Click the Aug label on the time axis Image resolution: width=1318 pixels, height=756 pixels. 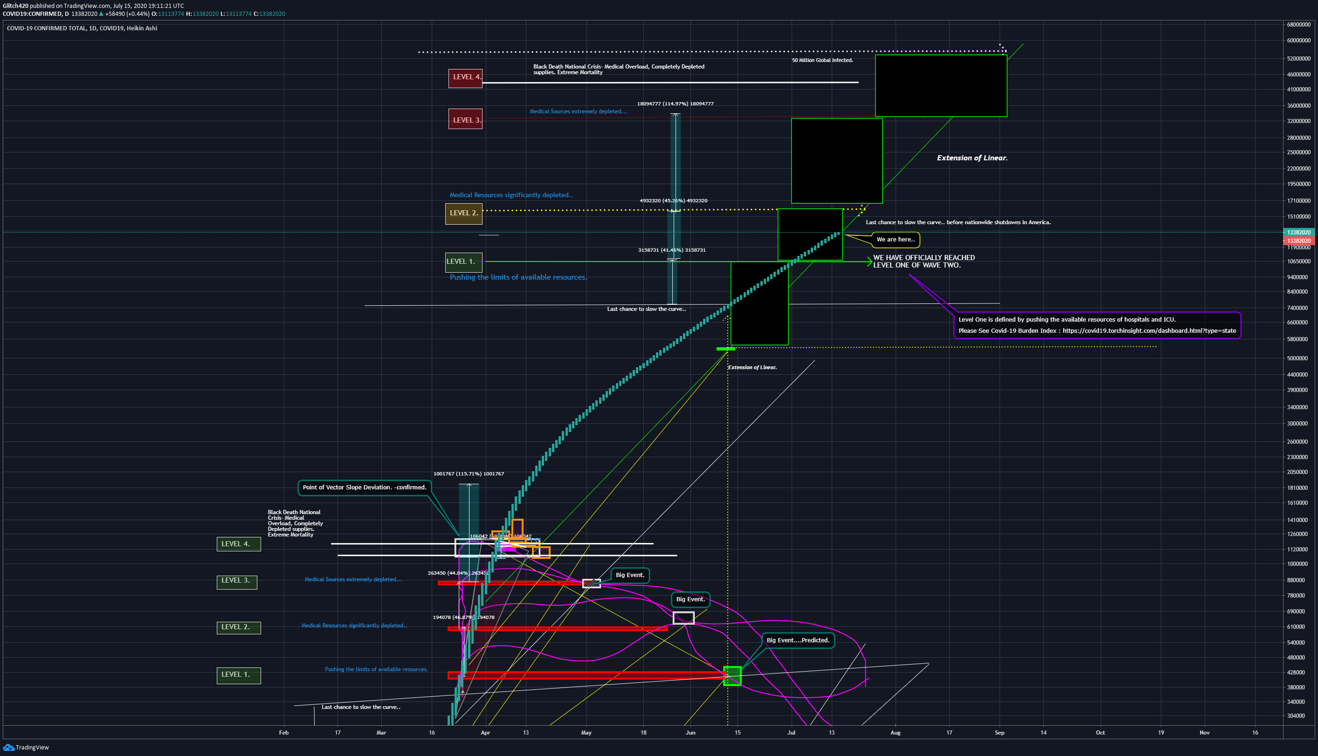tap(895, 733)
